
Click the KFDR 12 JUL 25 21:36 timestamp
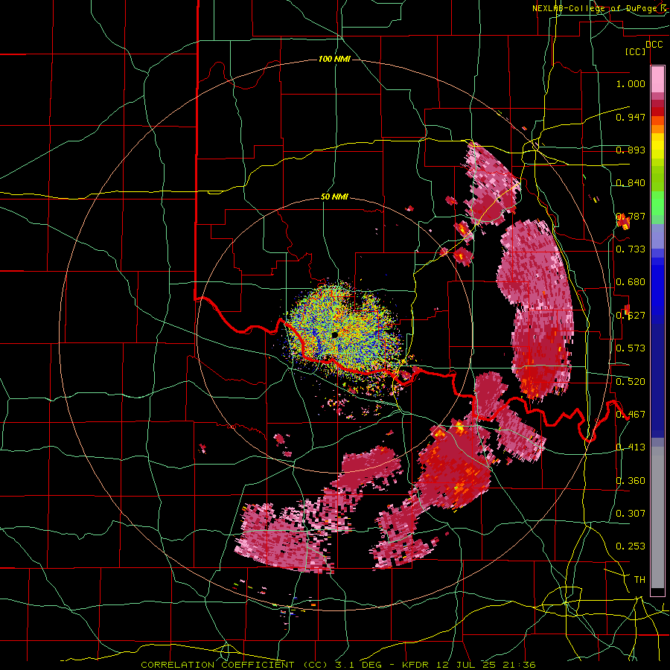pos(469,665)
